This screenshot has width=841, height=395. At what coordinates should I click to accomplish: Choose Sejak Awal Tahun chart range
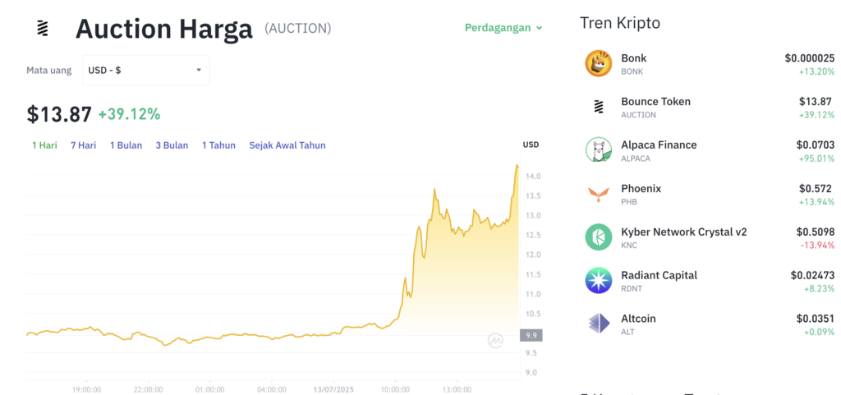[287, 145]
